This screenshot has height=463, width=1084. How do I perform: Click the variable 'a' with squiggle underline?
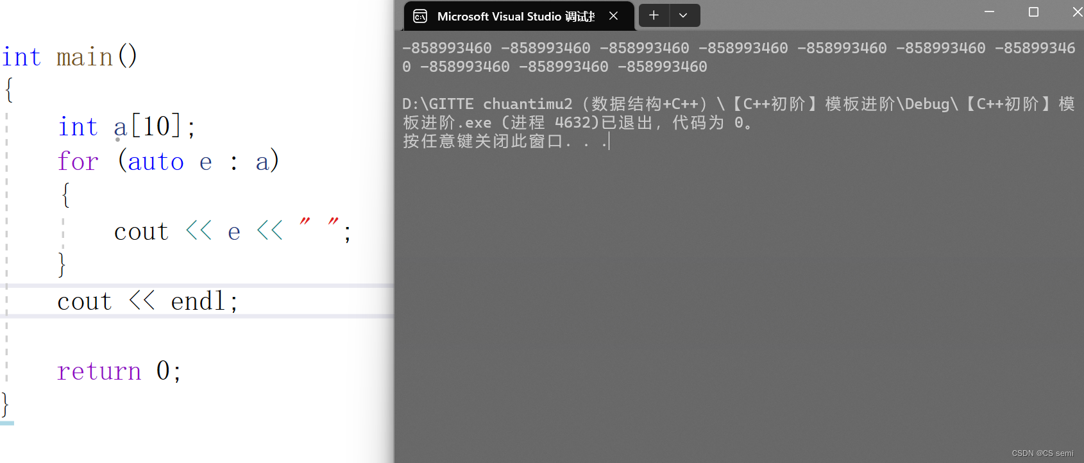click(121, 127)
